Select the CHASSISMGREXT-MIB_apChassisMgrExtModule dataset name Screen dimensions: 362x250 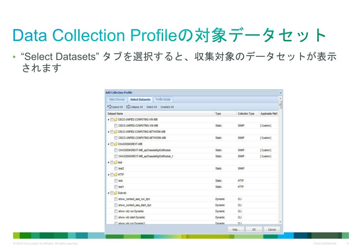pos(144,150)
